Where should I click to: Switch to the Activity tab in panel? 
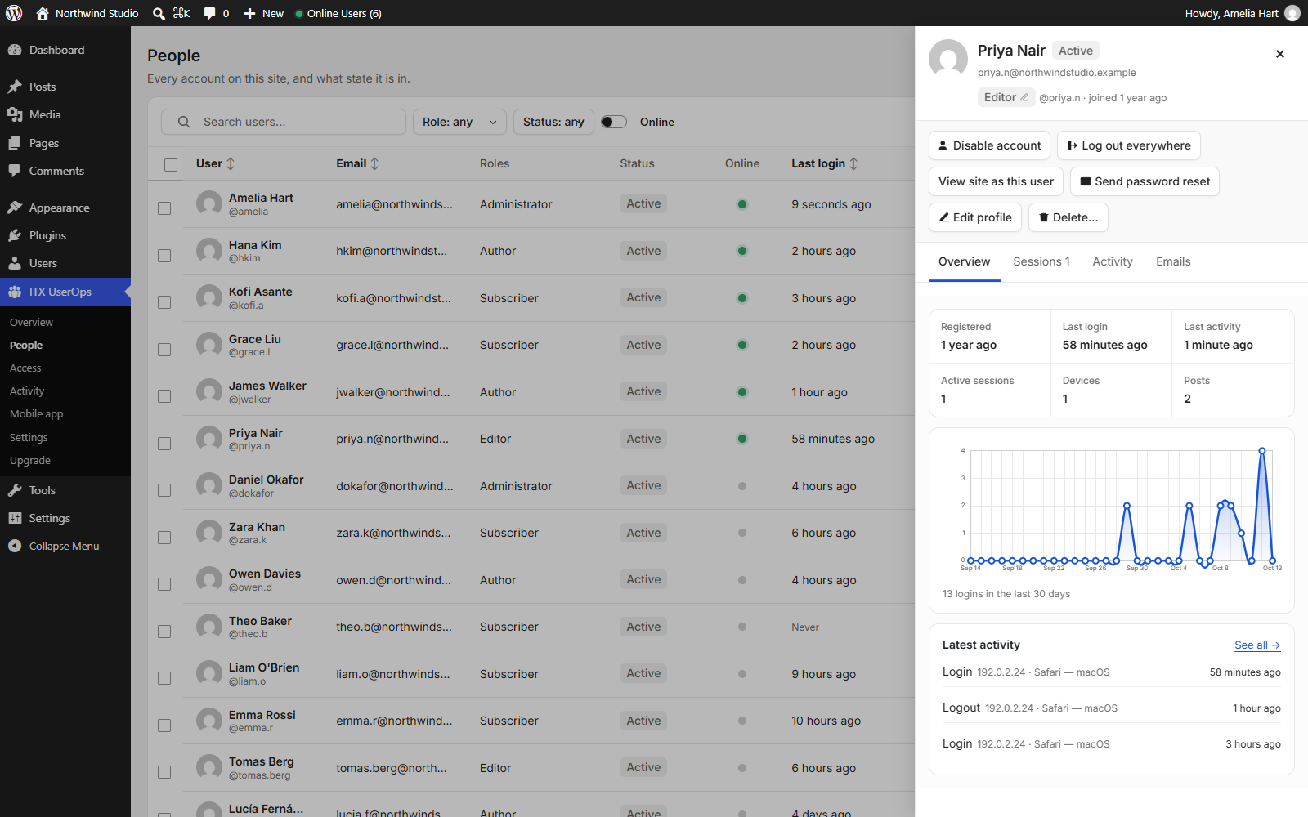tap(1113, 261)
